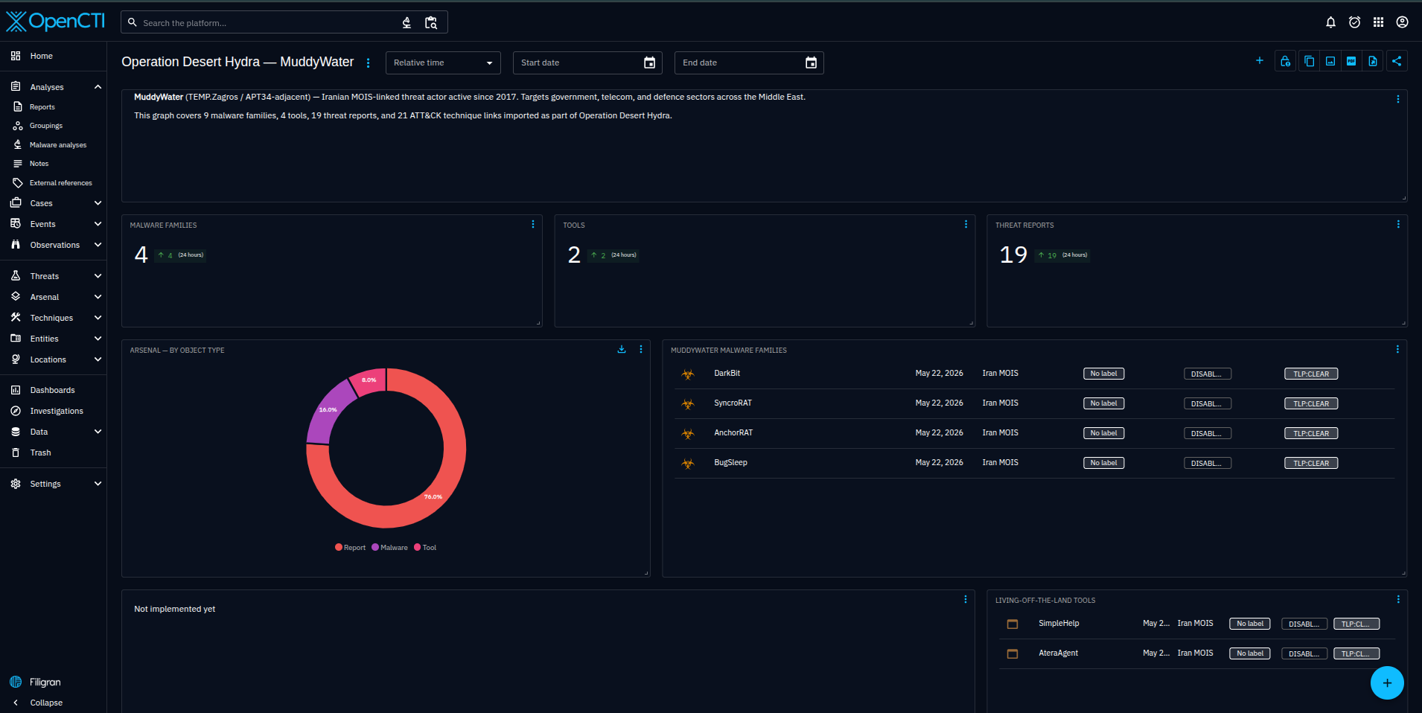This screenshot has width=1422, height=713.
Task: Expand the Entities menu section
Action: 98,339
